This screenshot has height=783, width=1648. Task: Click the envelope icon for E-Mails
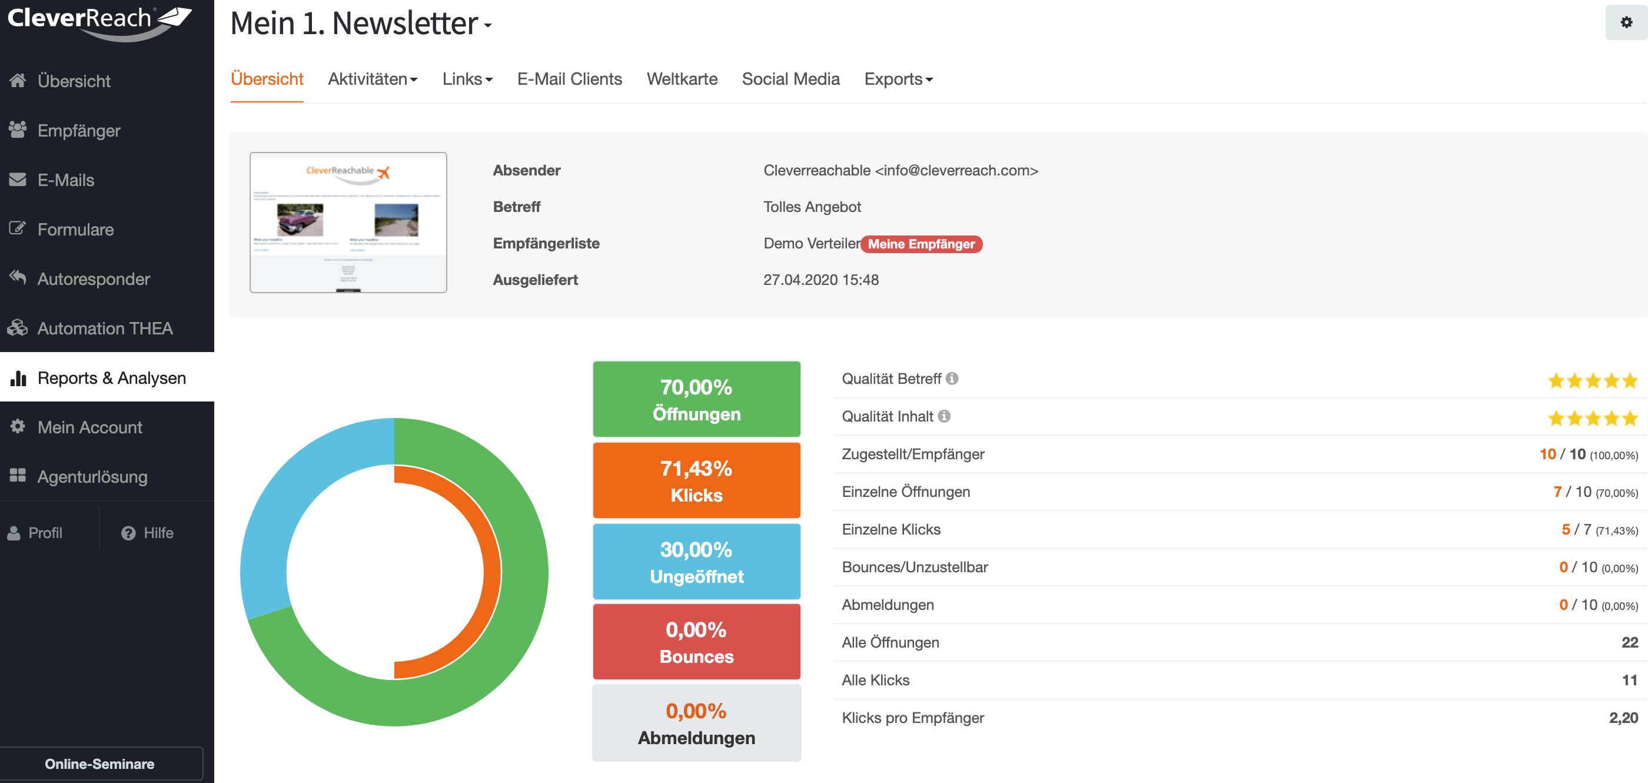coord(18,179)
